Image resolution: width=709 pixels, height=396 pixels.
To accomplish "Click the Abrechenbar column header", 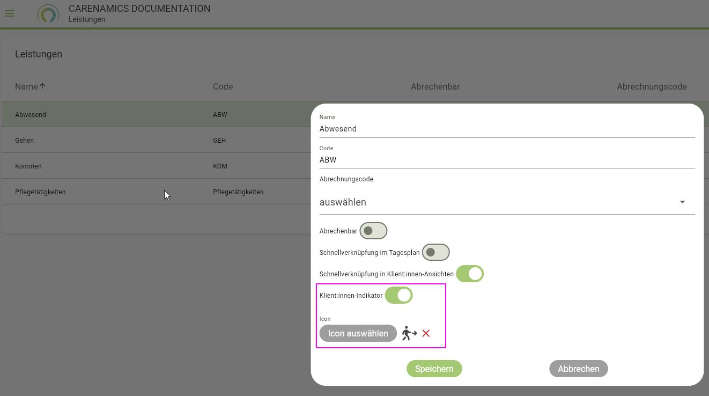I will [435, 86].
